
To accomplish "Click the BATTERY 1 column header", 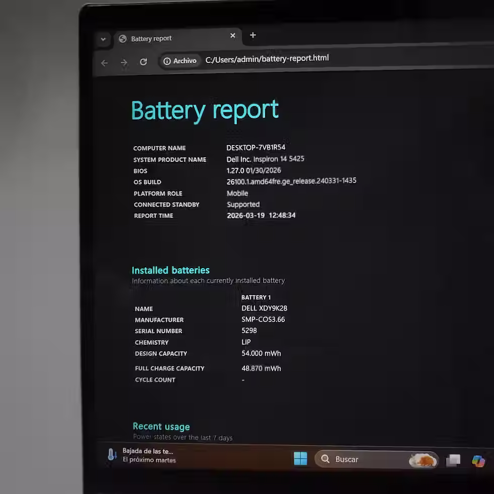I will coord(256,297).
